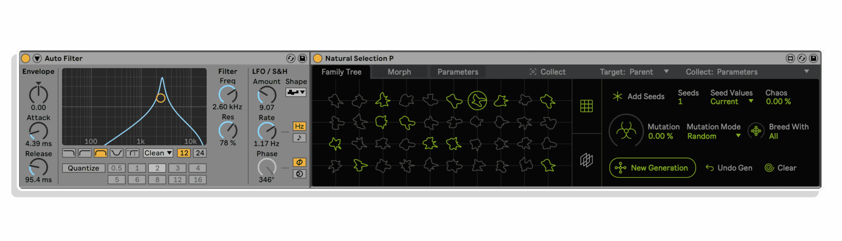Screen dimensions: 842x241
Task: Click Auto Filter save preset icon
Action: point(302,58)
